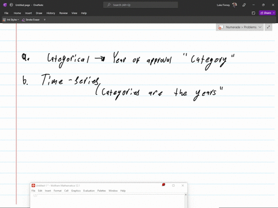Open the Evaluation menu in Mathematica
Image resolution: width=278 pixels, height=208 pixels.
pyautogui.click(x=89, y=191)
